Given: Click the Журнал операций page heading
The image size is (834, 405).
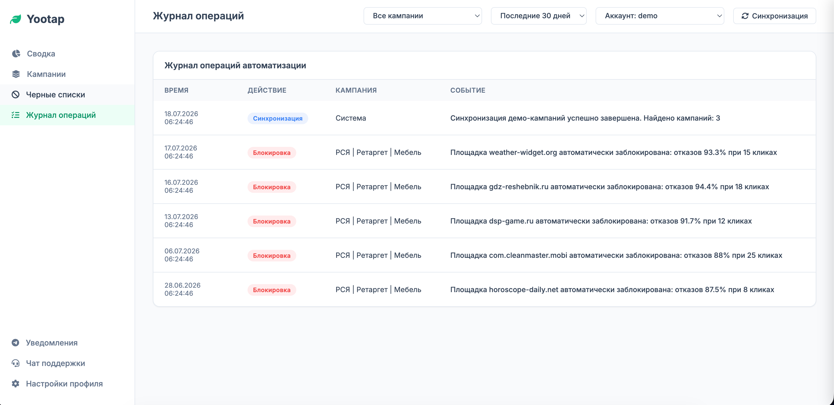Looking at the screenshot, I should [198, 16].
